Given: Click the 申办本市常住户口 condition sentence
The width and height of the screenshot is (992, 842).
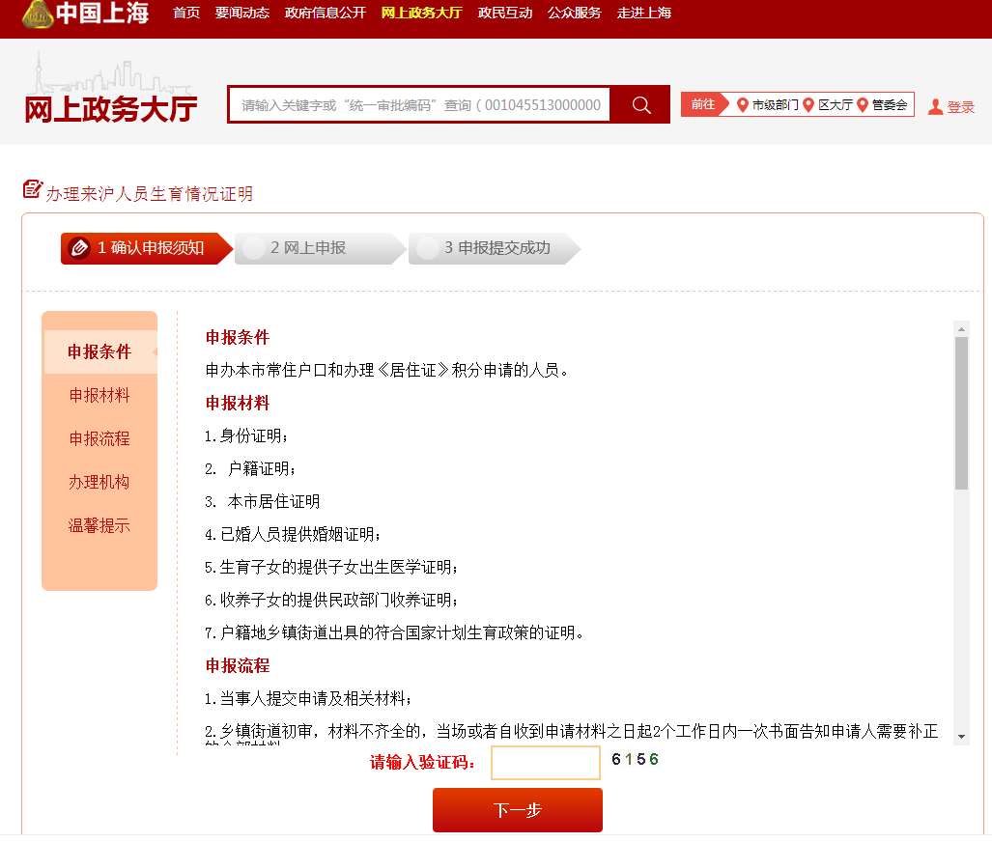Looking at the screenshot, I should 387,370.
